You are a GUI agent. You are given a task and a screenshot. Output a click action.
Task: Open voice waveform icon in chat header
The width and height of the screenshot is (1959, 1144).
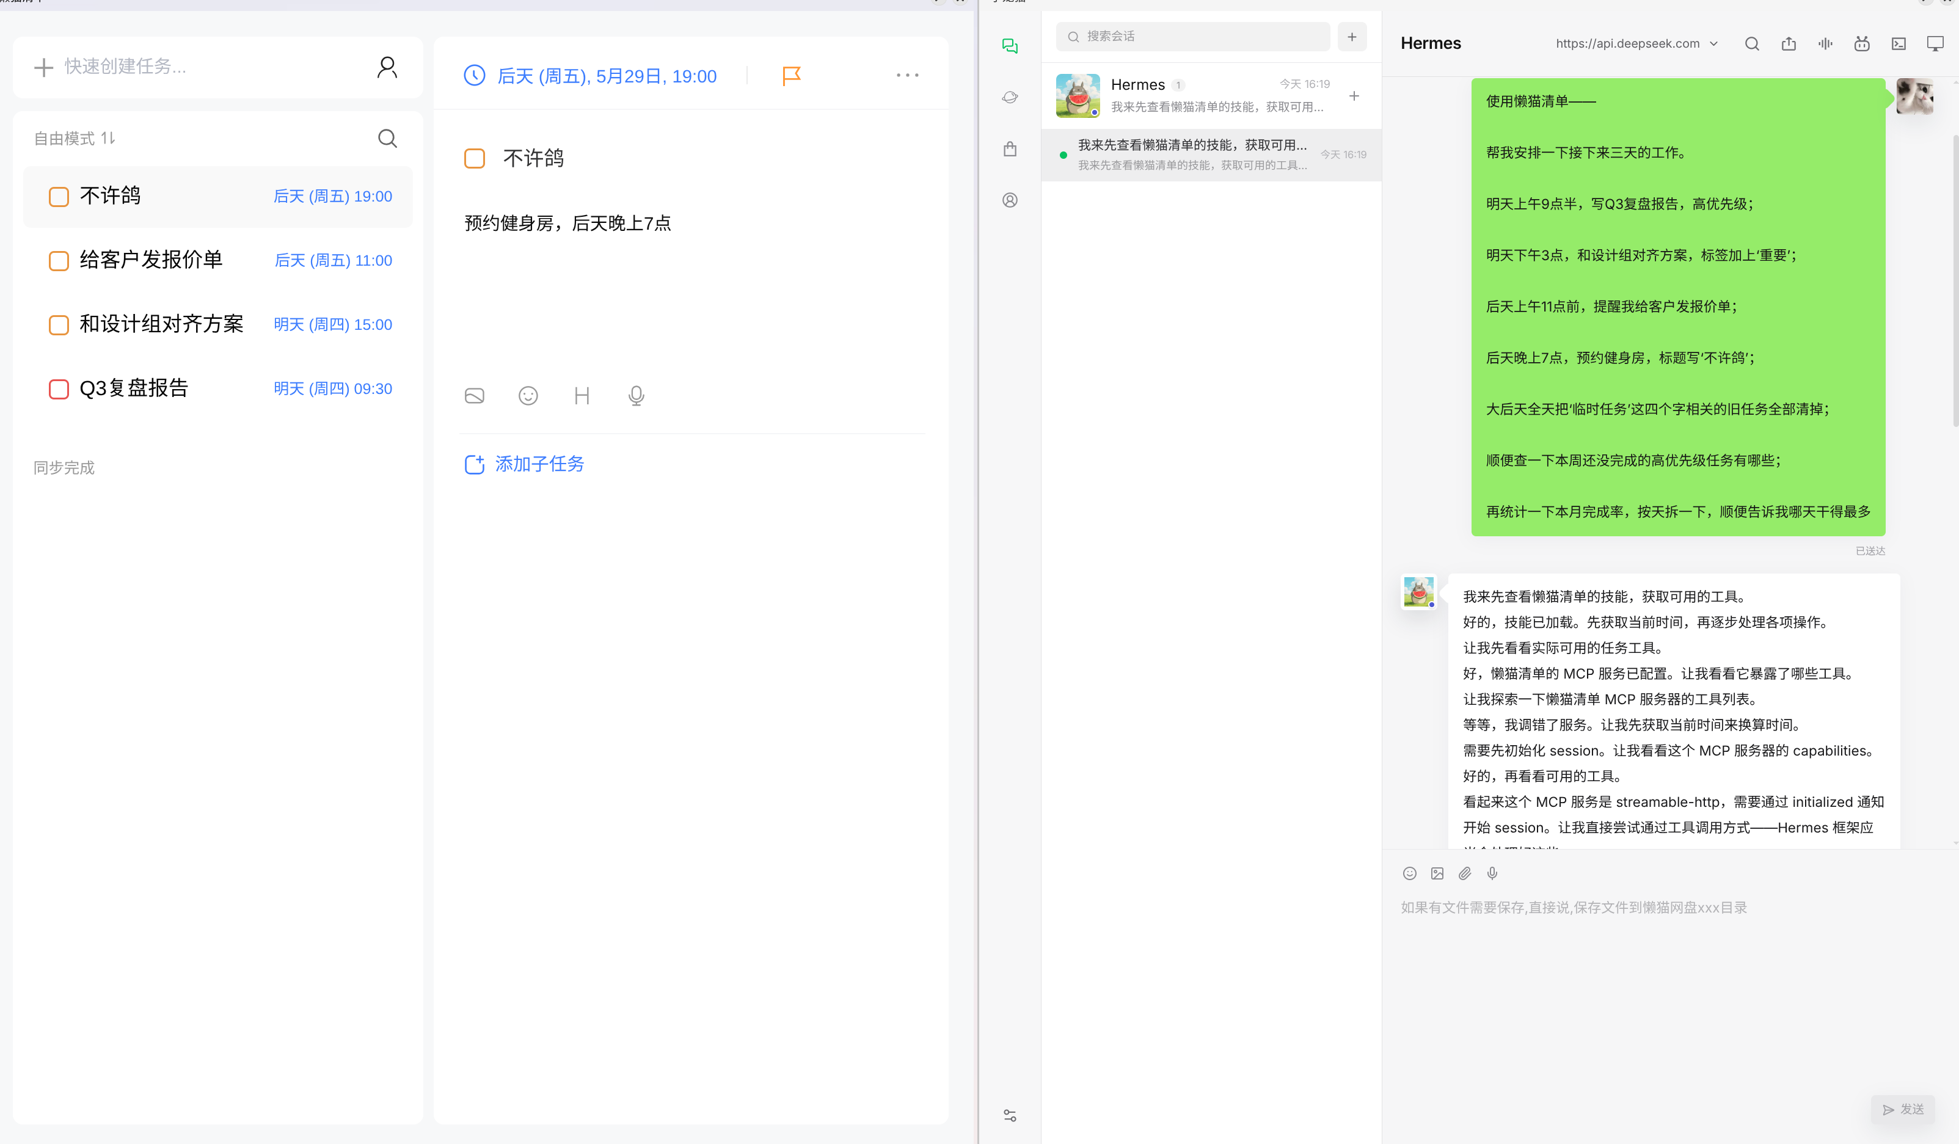pos(1825,43)
